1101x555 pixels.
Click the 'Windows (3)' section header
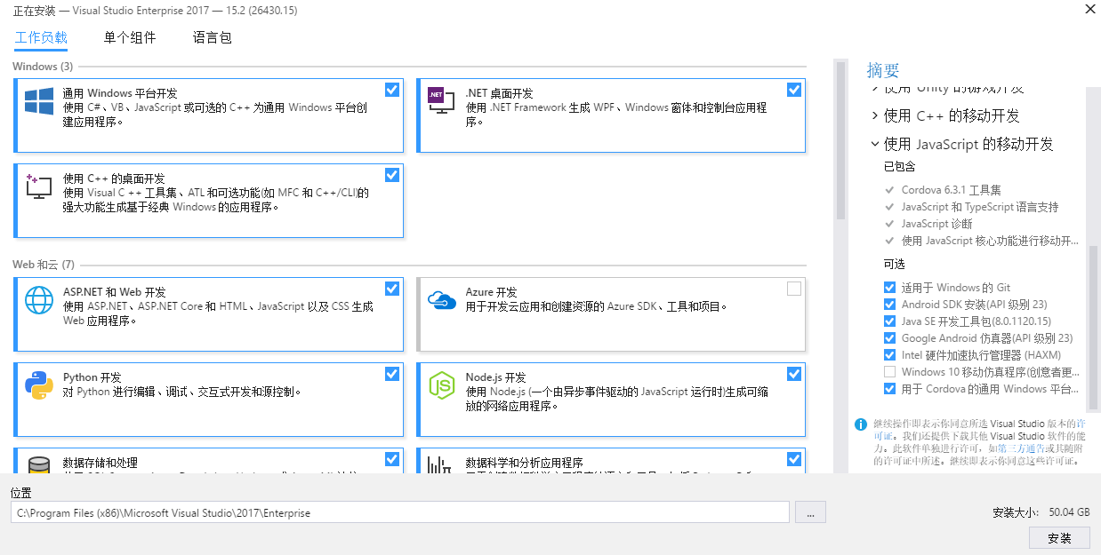click(43, 67)
